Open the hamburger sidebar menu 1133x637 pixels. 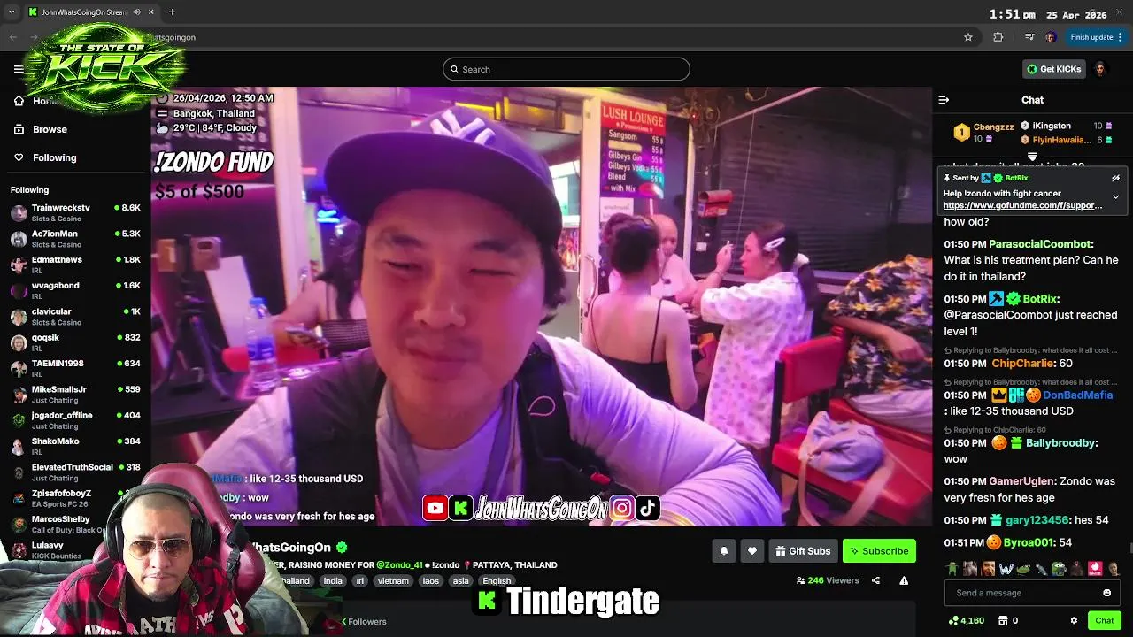19,69
